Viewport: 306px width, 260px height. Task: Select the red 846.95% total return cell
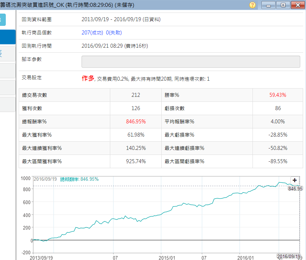(136, 122)
